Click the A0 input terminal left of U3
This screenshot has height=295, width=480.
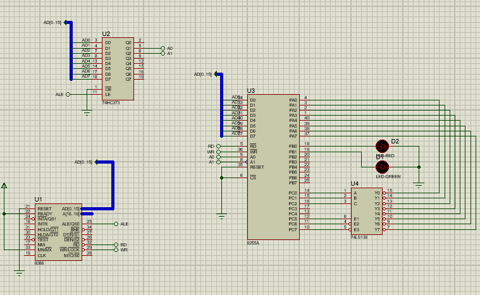click(219, 157)
